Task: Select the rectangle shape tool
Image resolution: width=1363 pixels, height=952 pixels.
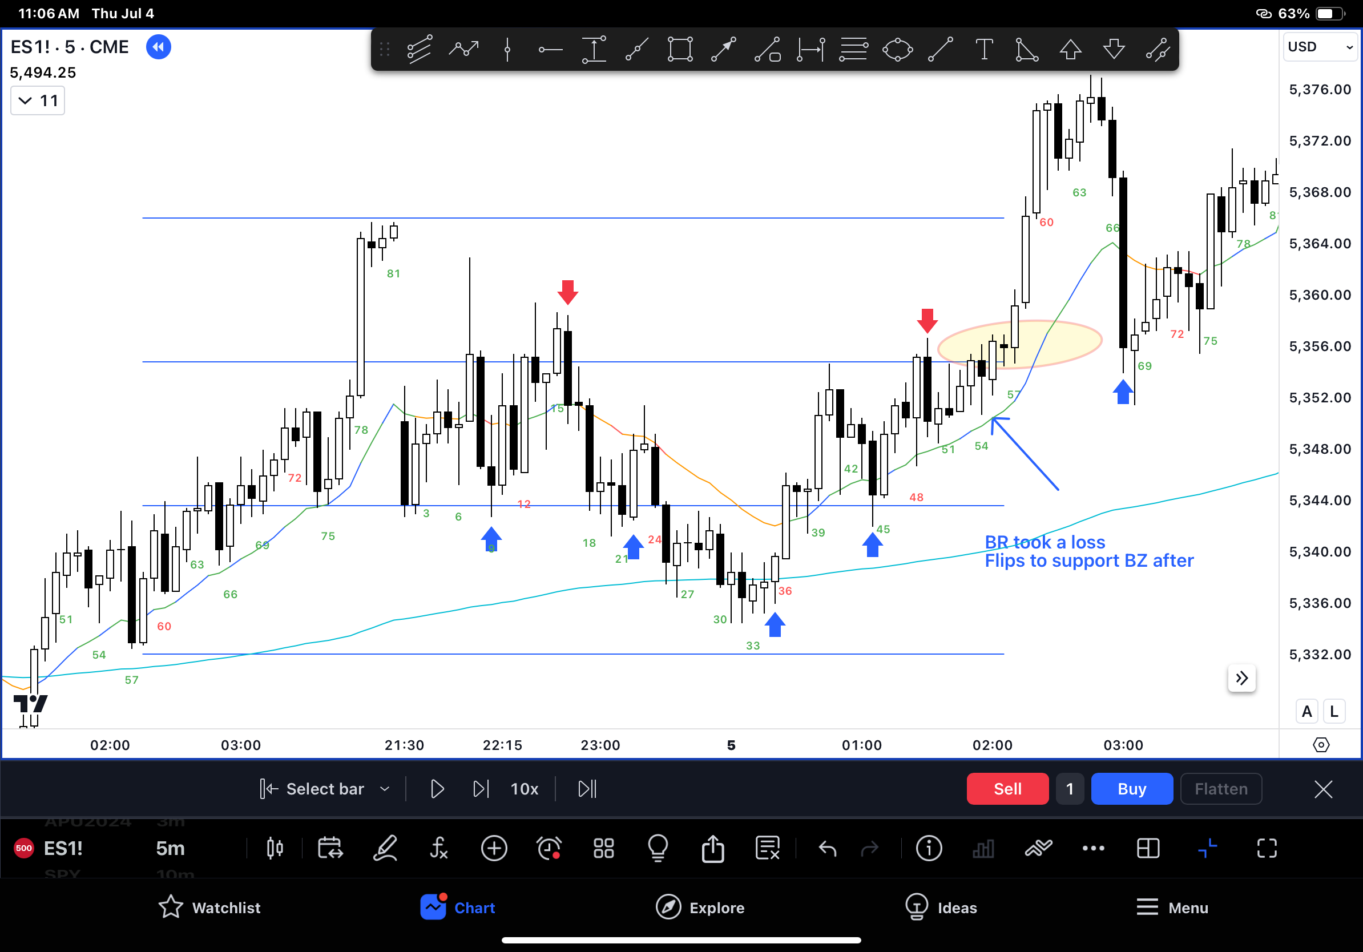Action: point(680,49)
